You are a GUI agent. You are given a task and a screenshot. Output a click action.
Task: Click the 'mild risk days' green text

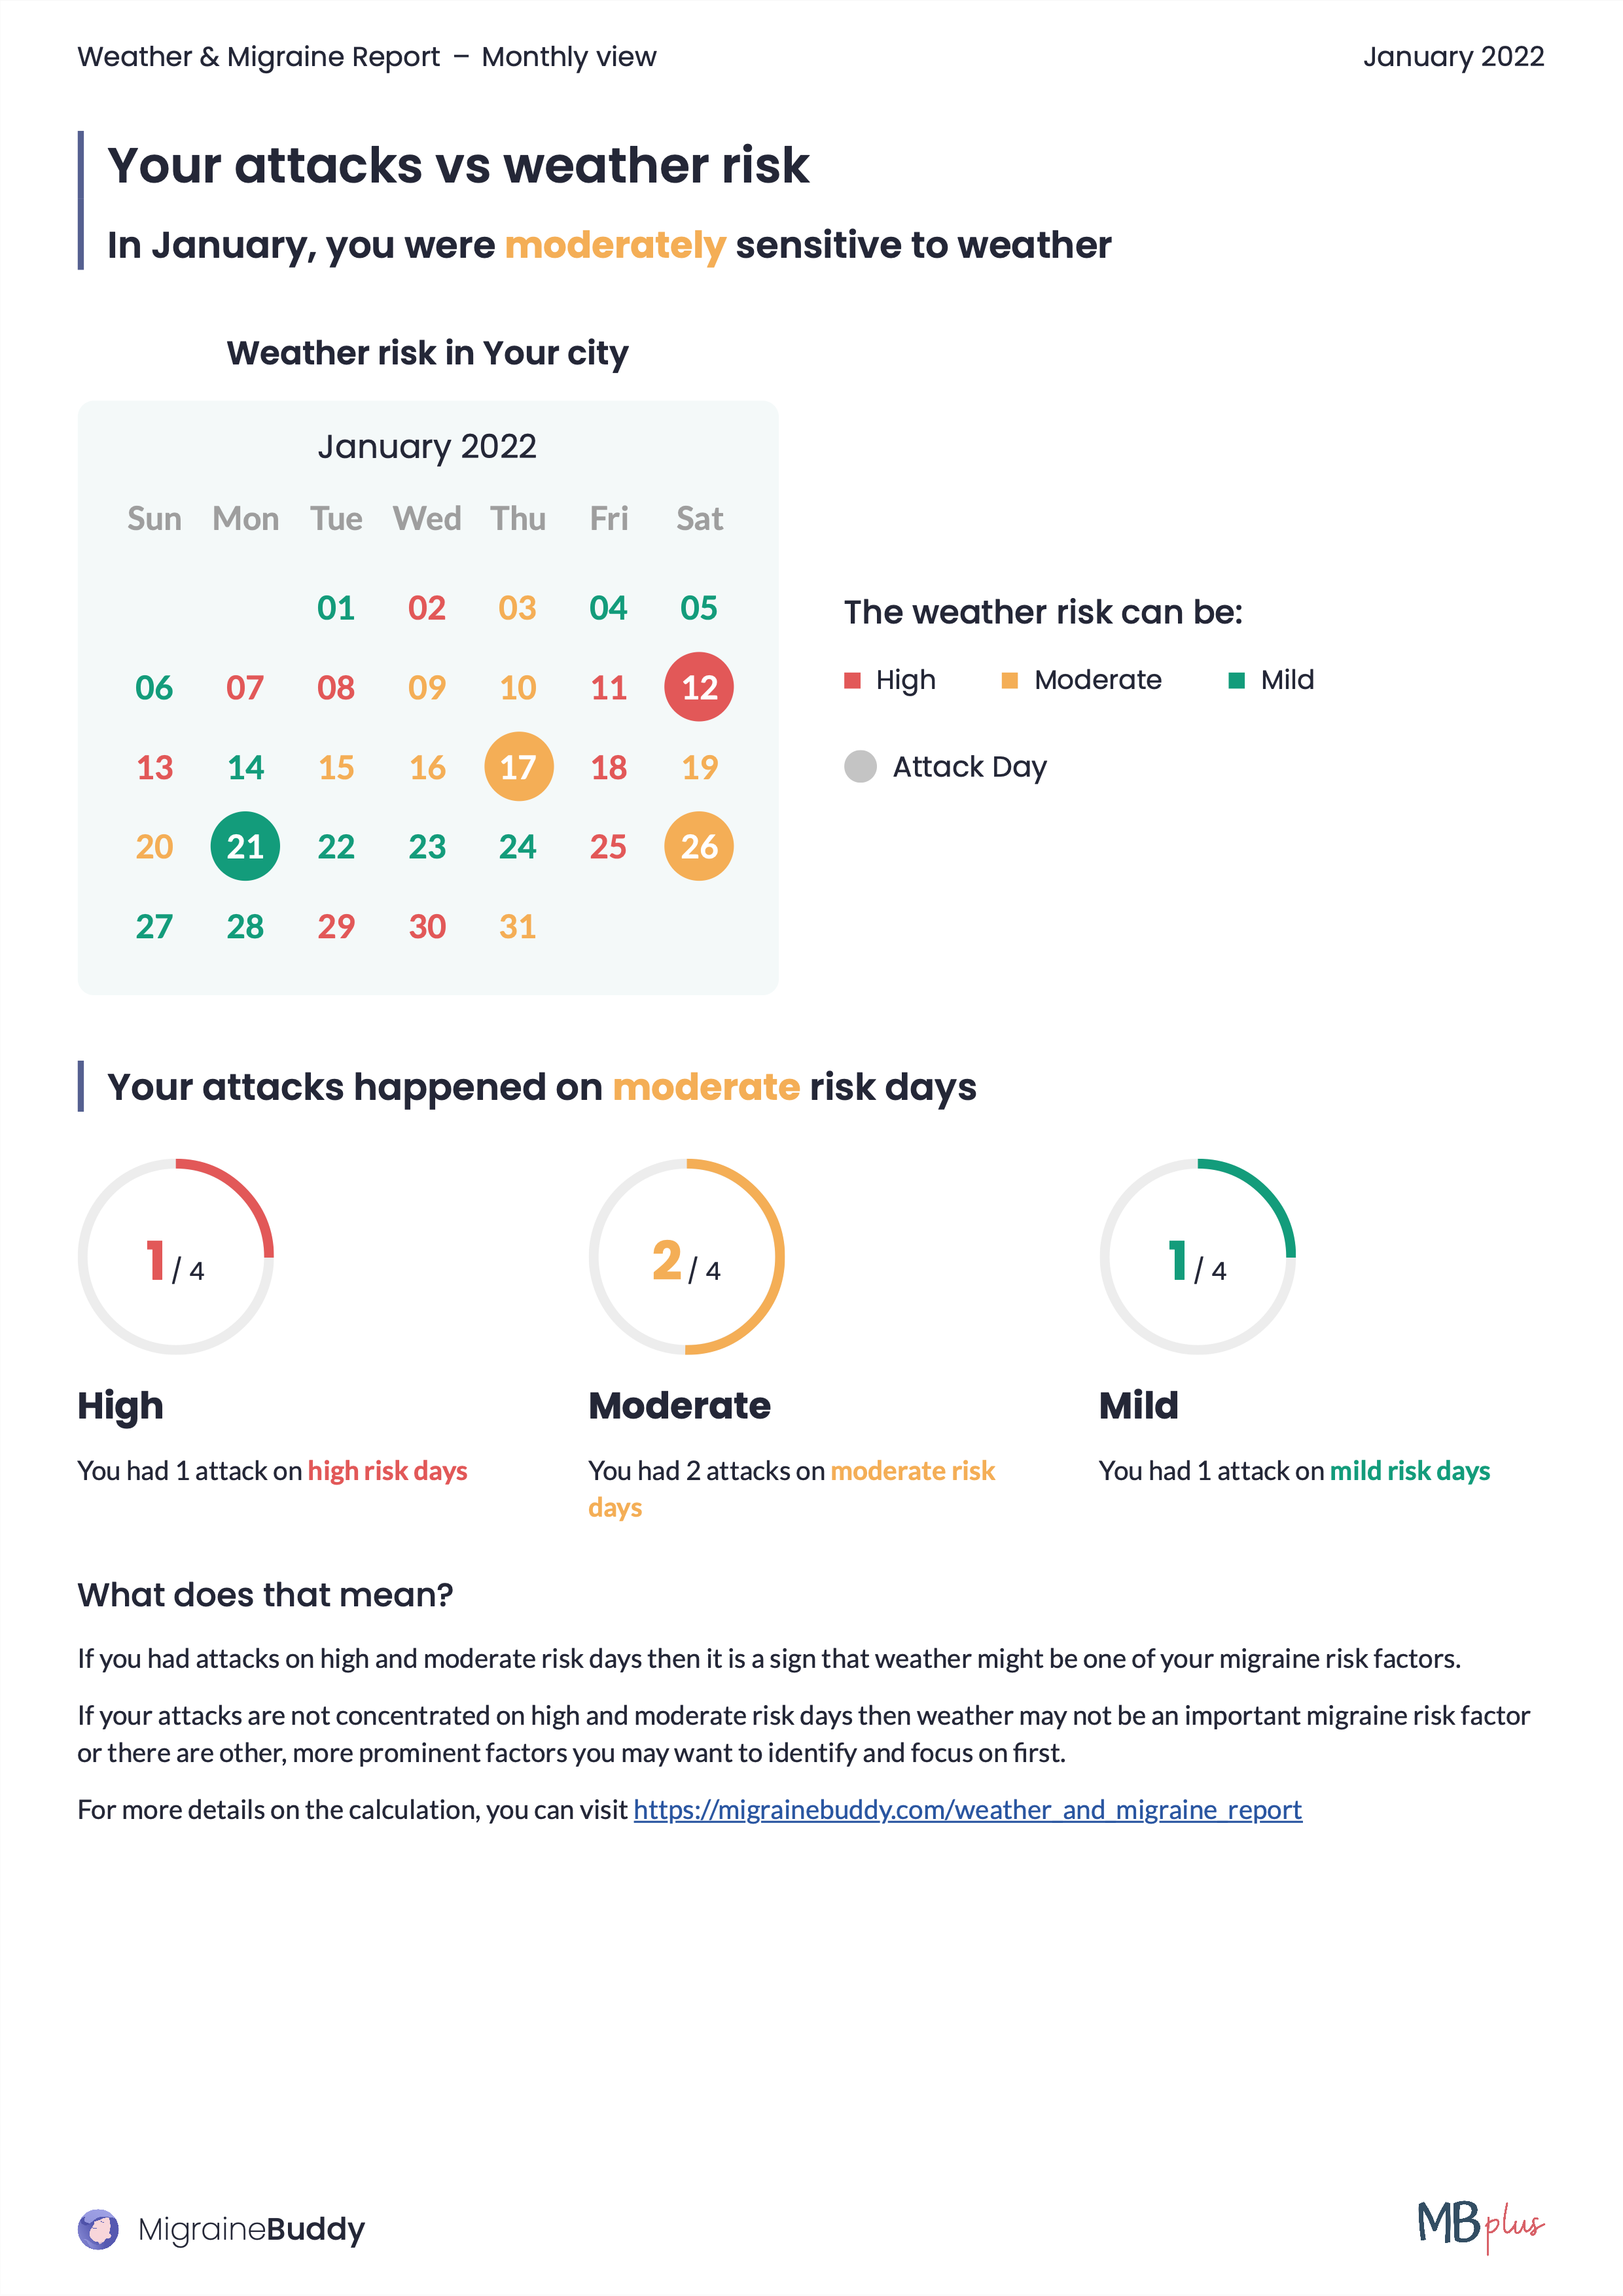[1409, 1471]
